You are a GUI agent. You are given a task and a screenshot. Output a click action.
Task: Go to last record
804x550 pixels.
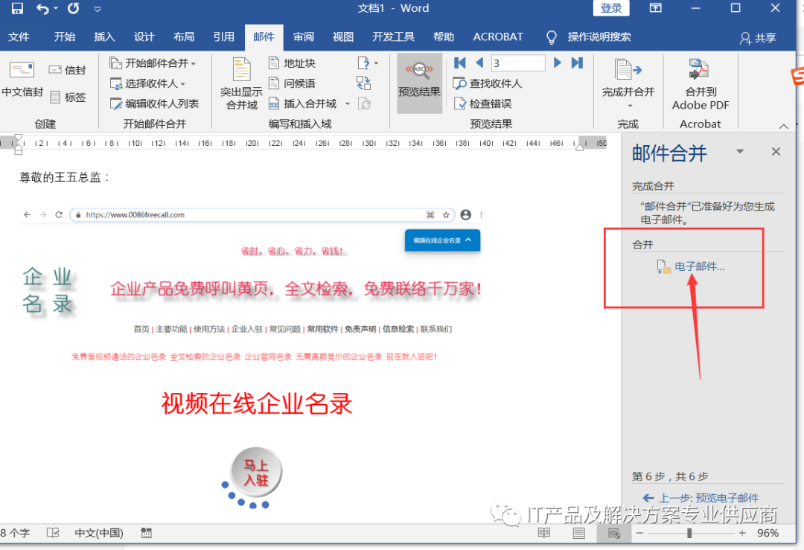click(x=578, y=63)
